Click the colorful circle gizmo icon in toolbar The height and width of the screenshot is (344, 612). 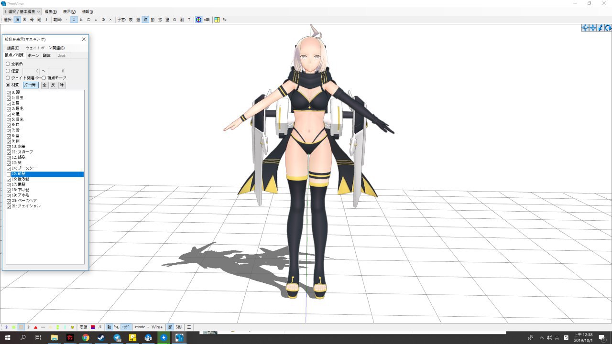point(198,20)
